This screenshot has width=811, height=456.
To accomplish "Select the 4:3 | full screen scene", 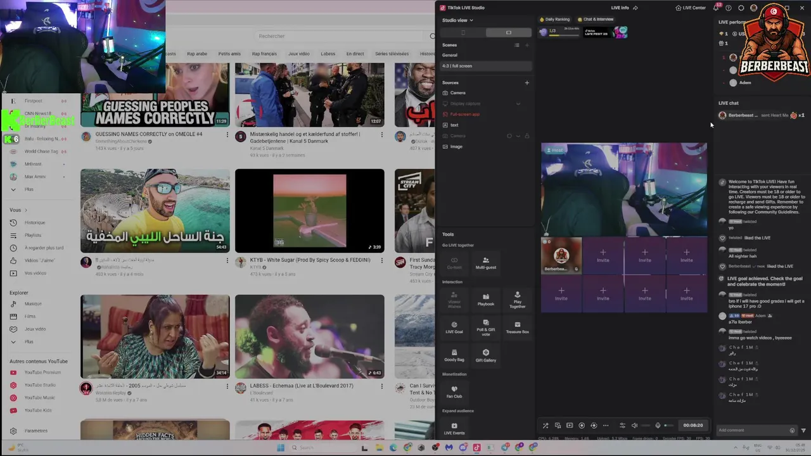I will click(486, 66).
